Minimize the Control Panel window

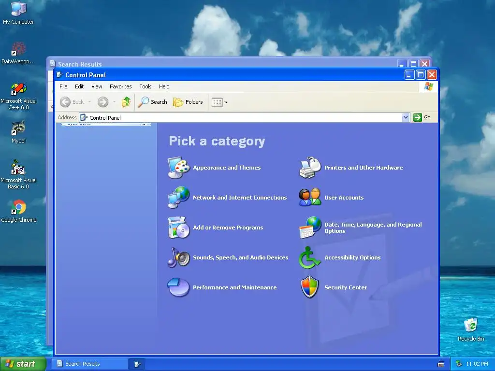point(409,75)
